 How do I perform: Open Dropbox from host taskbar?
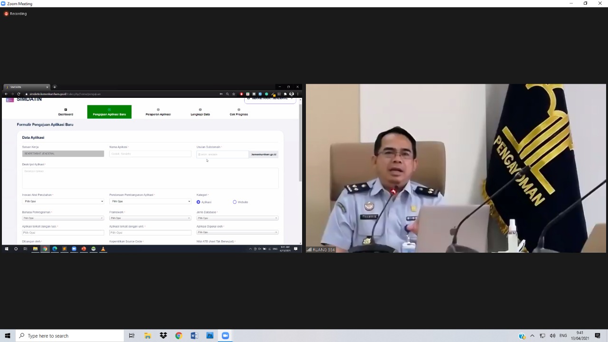[163, 336]
